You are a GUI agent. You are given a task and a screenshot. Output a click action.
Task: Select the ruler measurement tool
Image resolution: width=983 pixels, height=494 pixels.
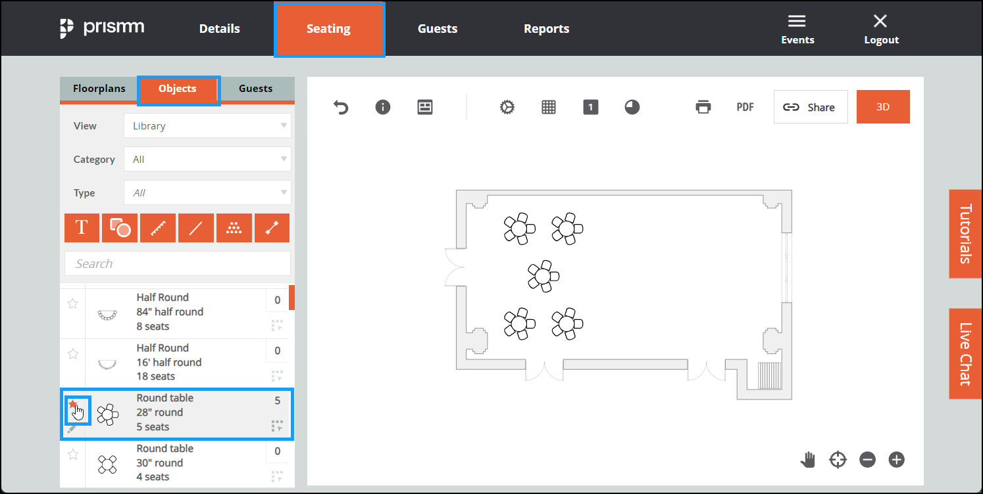pos(158,228)
